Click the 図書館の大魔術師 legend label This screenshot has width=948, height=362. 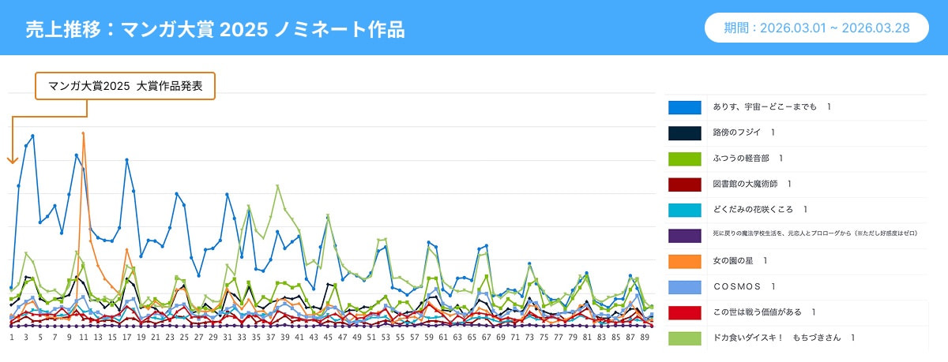click(x=751, y=184)
